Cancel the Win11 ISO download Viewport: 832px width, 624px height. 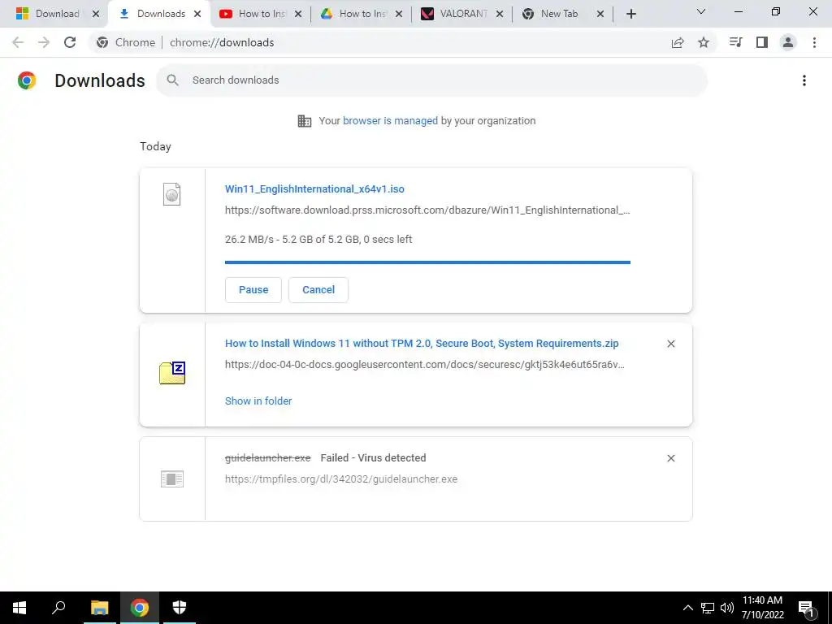318,290
